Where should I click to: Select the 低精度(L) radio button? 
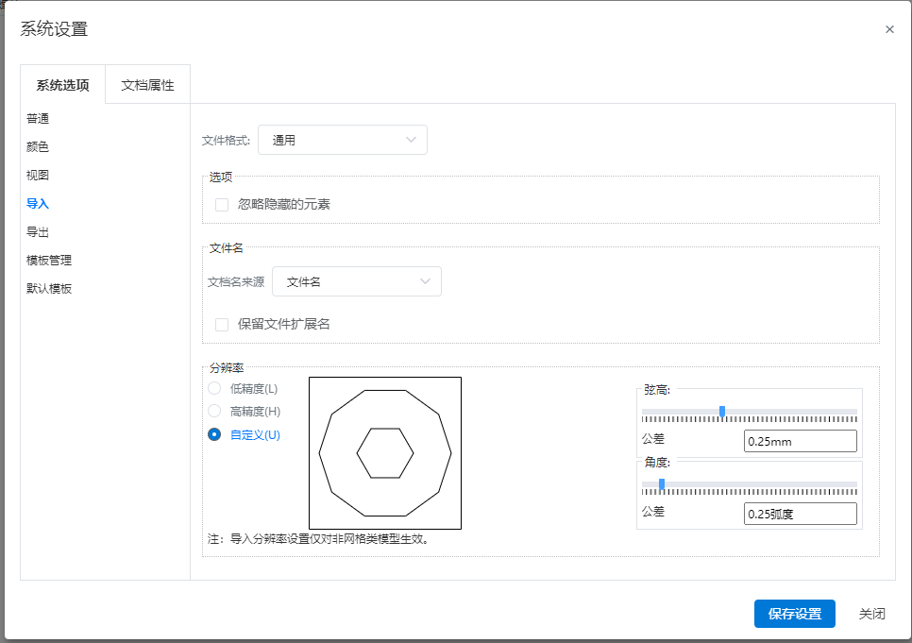point(214,388)
